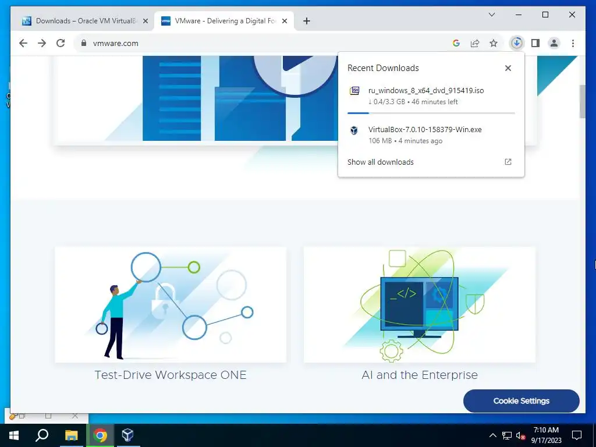Click the site lock icon in the address bar

84,43
